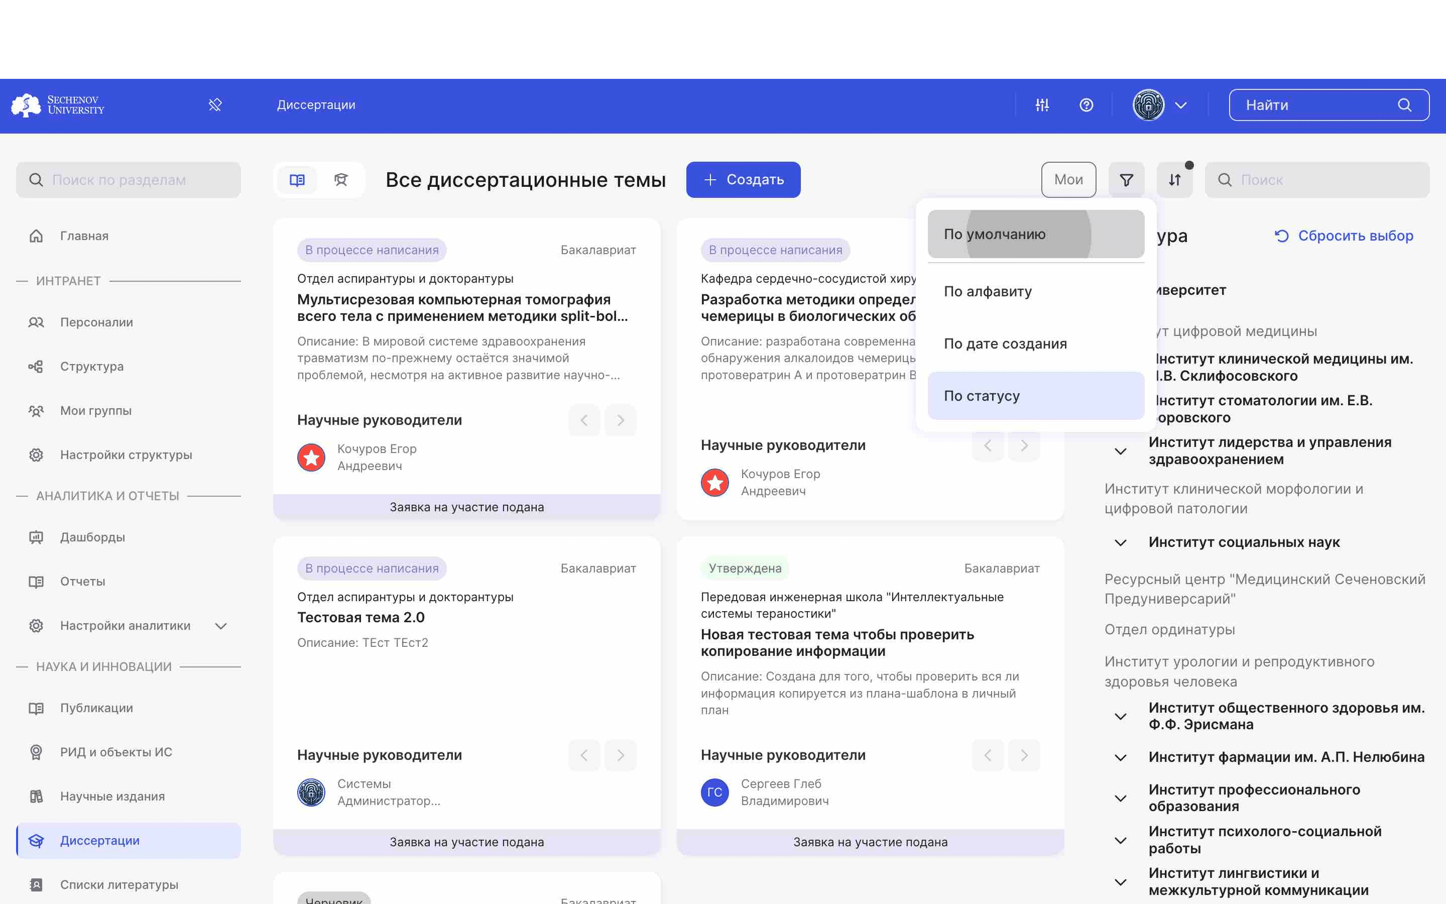Unpin the sidebar with pin icon
This screenshot has width=1446, height=904.
pos(215,105)
